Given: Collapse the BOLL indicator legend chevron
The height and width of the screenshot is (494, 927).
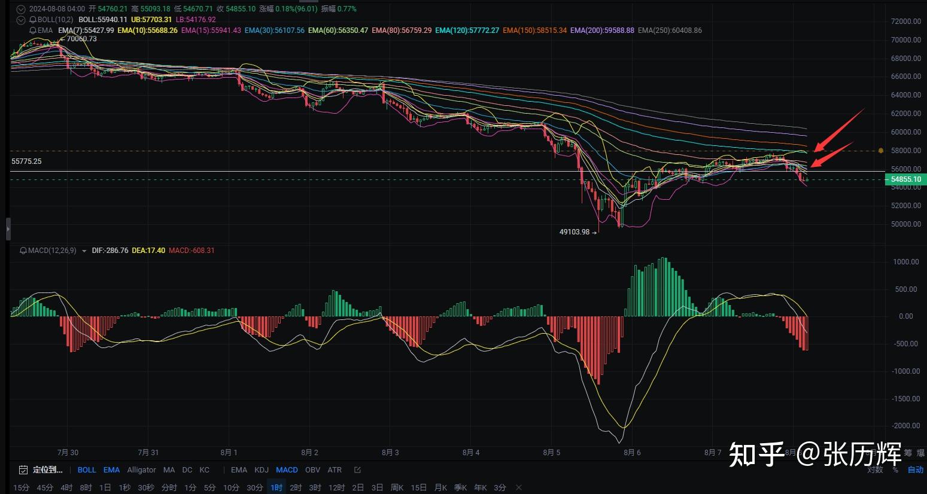Looking at the screenshot, I should pyautogui.click(x=21, y=20).
